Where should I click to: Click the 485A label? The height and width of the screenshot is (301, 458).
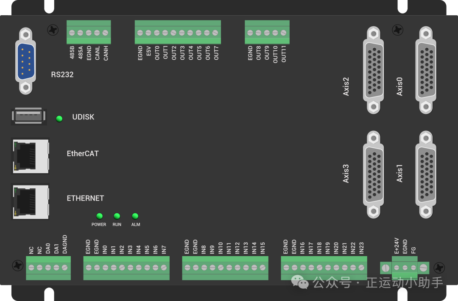pos(80,52)
